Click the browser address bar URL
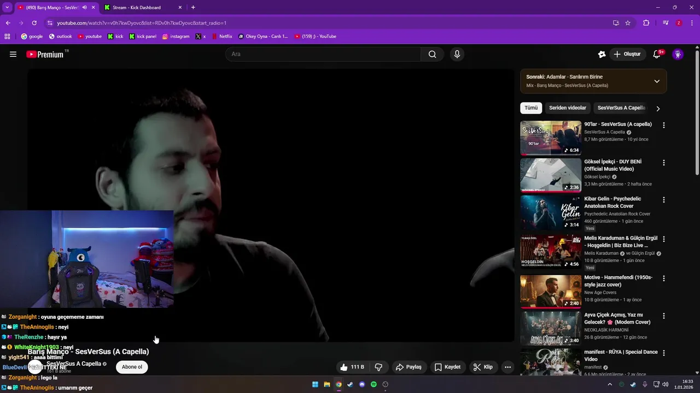Screen dimensions: 700x393 142,23
